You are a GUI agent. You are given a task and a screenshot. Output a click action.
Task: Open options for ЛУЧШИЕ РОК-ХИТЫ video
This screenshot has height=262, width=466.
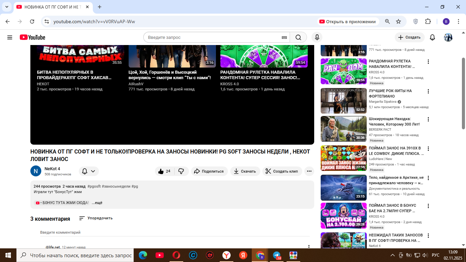pyautogui.click(x=428, y=91)
